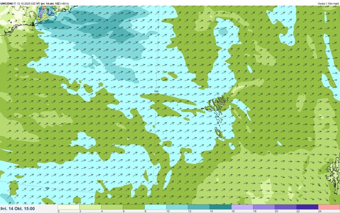Choose the 6–8 m/s olive green legend swatch
The height and width of the screenshot is (213, 340).
point(134,207)
